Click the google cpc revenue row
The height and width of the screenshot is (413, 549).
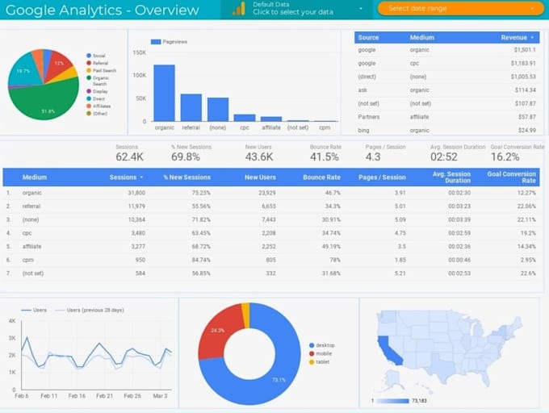[x=447, y=63]
